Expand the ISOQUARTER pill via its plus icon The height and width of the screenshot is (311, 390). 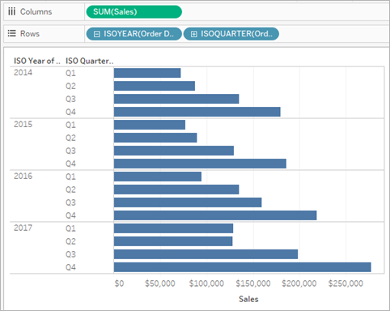click(193, 34)
